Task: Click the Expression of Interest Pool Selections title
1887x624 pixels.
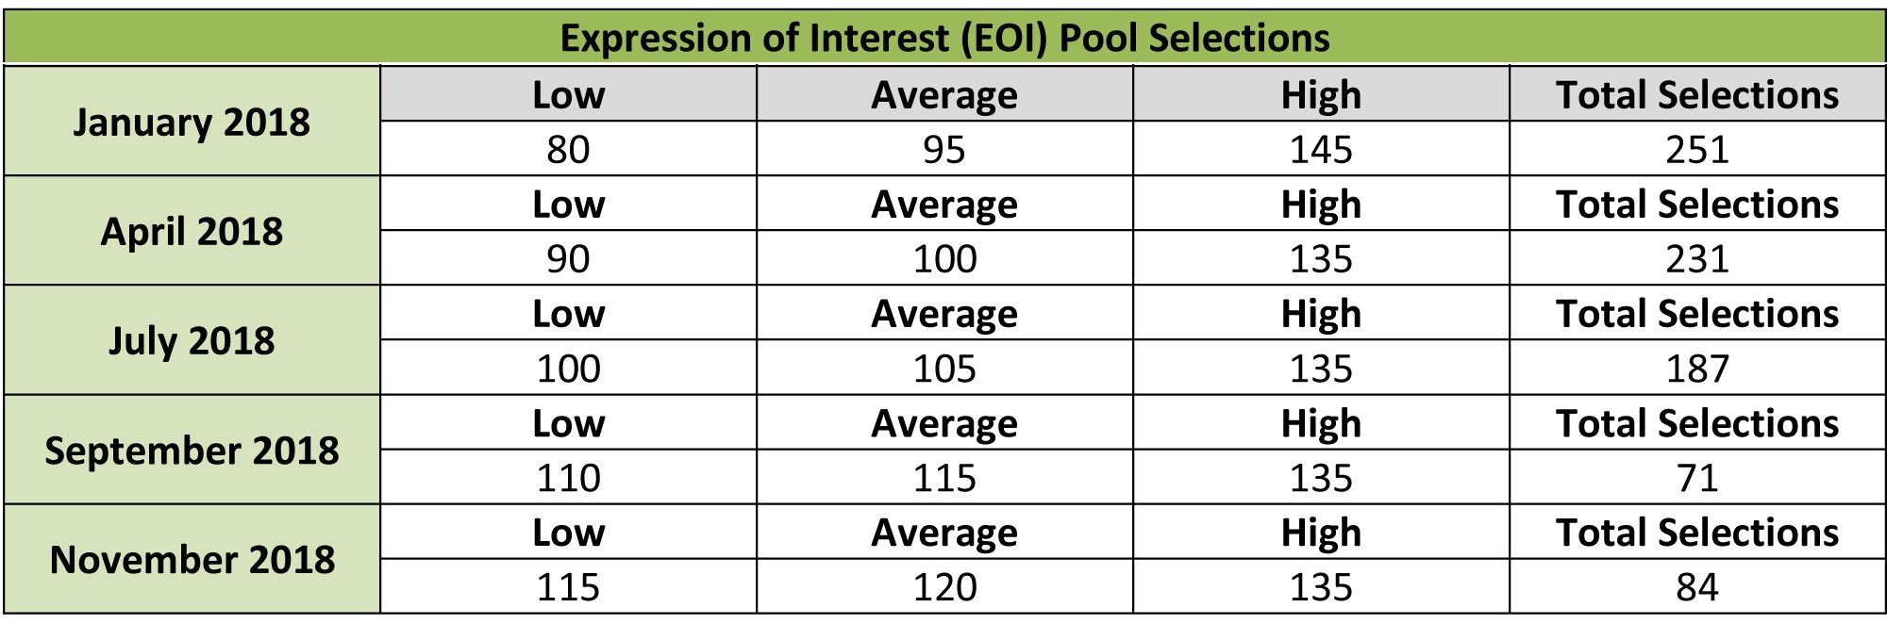Action: pos(944,38)
